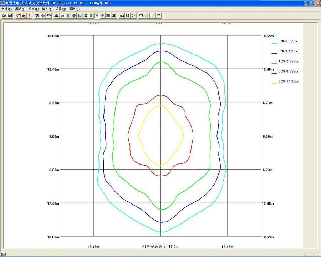Viewport: 321px width, 257px height.
Task: Click the 灯具安装高度: 10.0m label
Action: pos(160,247)
